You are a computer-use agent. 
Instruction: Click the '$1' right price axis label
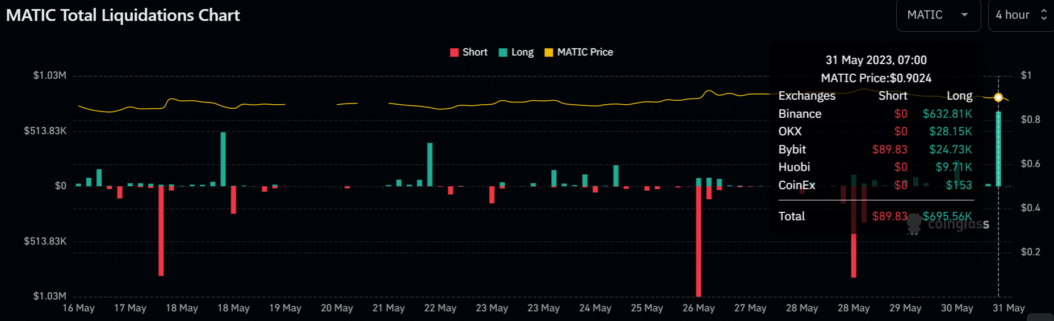tap(1026, 75)
